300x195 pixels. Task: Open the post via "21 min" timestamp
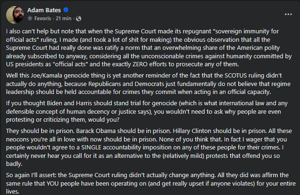pos(64,18)
